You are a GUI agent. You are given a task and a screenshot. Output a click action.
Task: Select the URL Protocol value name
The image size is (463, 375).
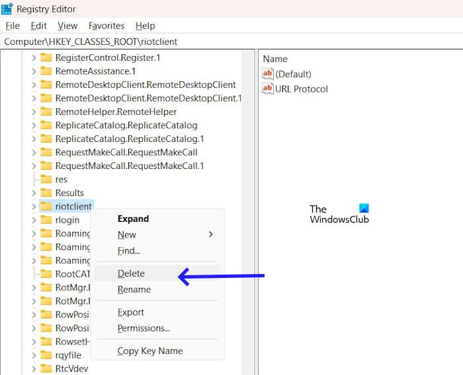(x=302, y=89)
